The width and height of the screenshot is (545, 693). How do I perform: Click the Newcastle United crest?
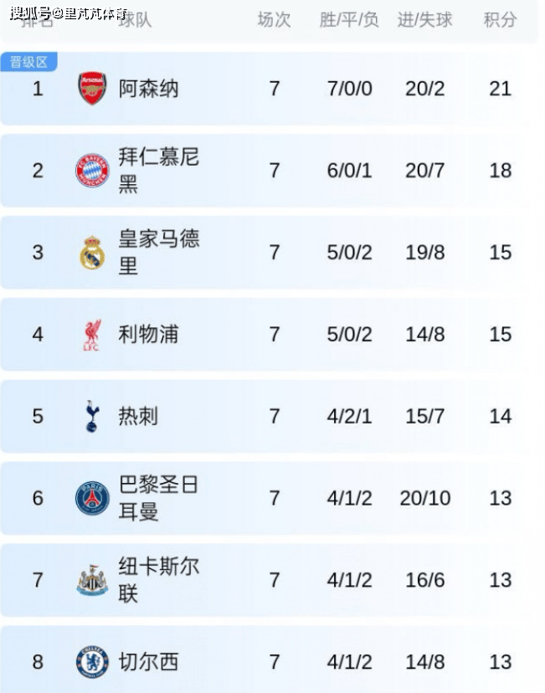[x=92, y=580]
